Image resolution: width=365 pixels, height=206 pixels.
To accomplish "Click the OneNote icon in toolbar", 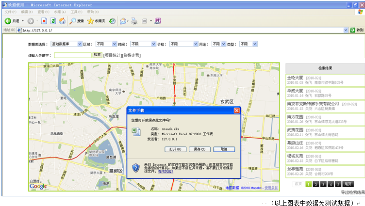I will 158,21.
